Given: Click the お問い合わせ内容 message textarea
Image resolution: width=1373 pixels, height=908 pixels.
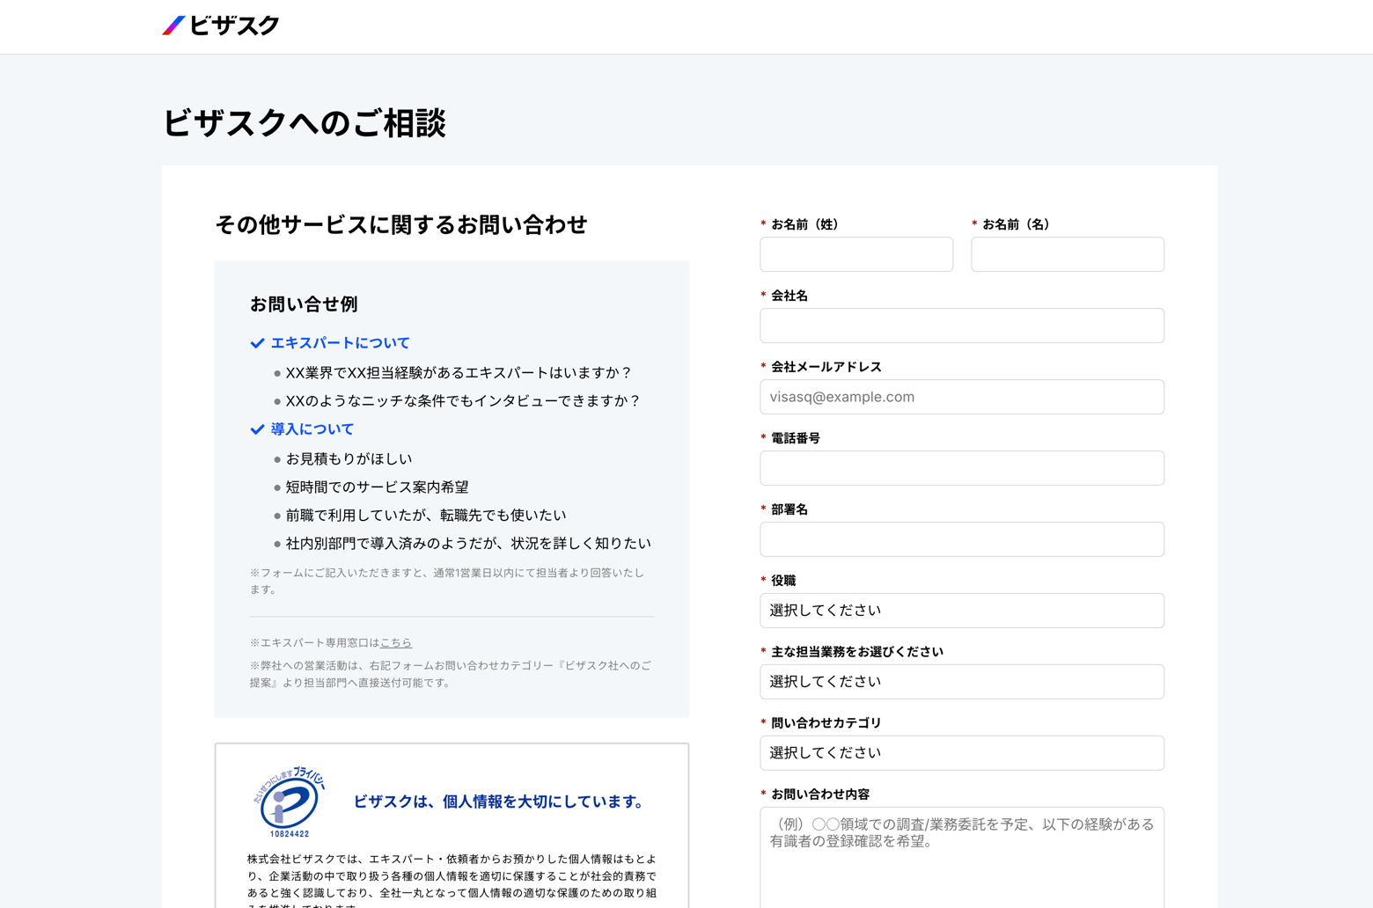Looking at the screenshot, I should pos(961,858).
